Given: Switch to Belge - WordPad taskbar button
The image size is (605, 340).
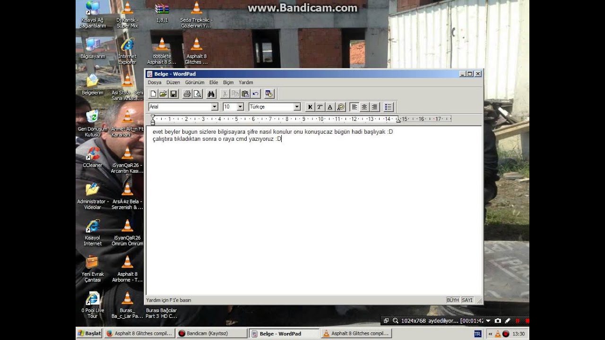Looking at the screenshot, I should [284, 333].
